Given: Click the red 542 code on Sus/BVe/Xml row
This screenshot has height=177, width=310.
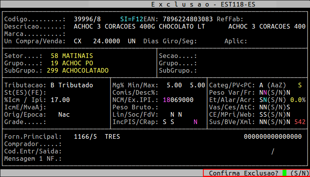Looking at the screenshot, I should click(300, 122).
